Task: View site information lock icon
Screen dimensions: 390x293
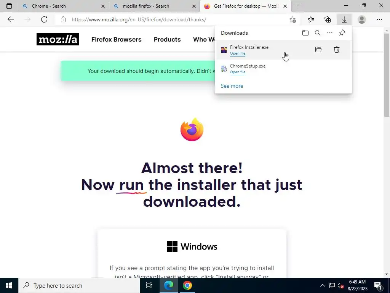Action: click(x=63, y=19)
